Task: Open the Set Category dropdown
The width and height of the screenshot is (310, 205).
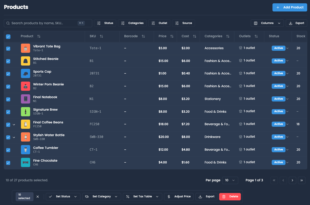Action: coord(102,197)
